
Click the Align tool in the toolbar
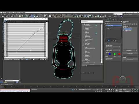click(77, 16)
